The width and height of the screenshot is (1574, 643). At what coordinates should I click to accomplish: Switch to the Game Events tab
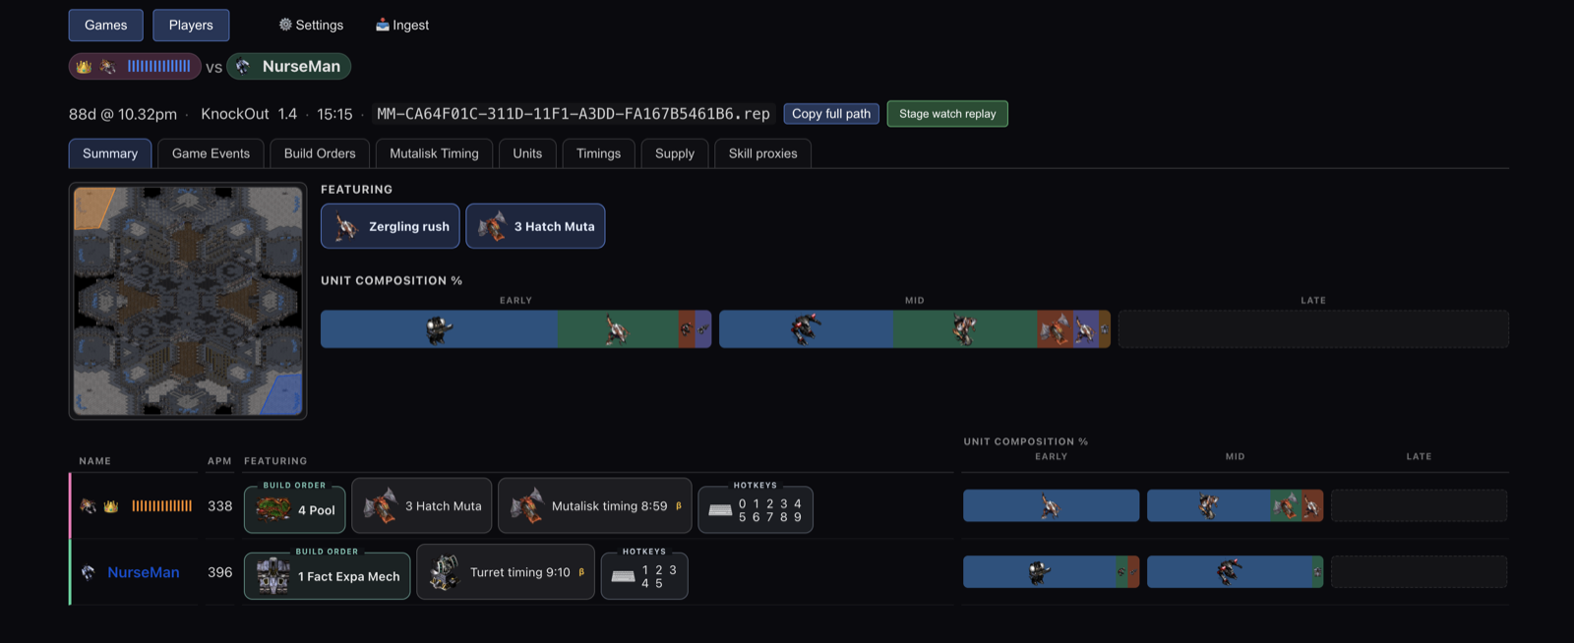[211, 153]
